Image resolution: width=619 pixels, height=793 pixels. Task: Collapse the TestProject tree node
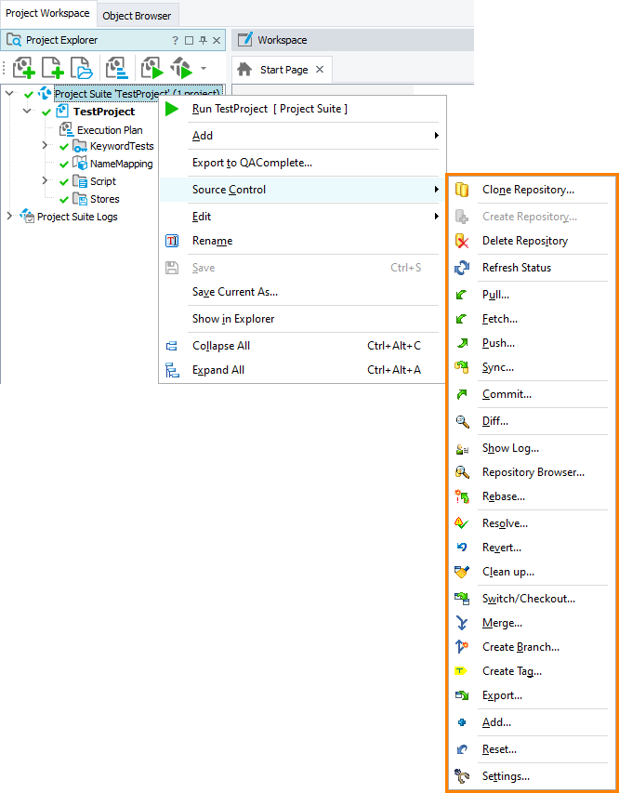point(27,111)
